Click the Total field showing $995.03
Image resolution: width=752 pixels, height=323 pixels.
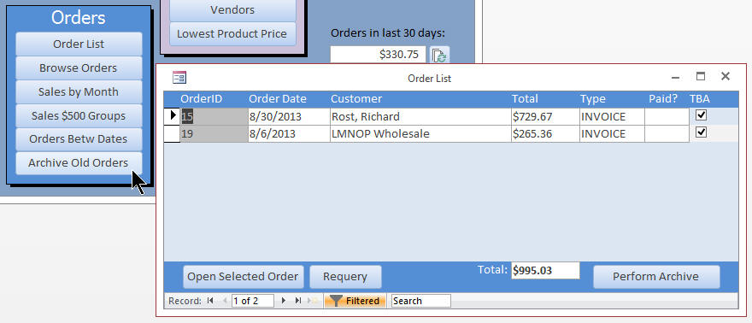[545, 270]
